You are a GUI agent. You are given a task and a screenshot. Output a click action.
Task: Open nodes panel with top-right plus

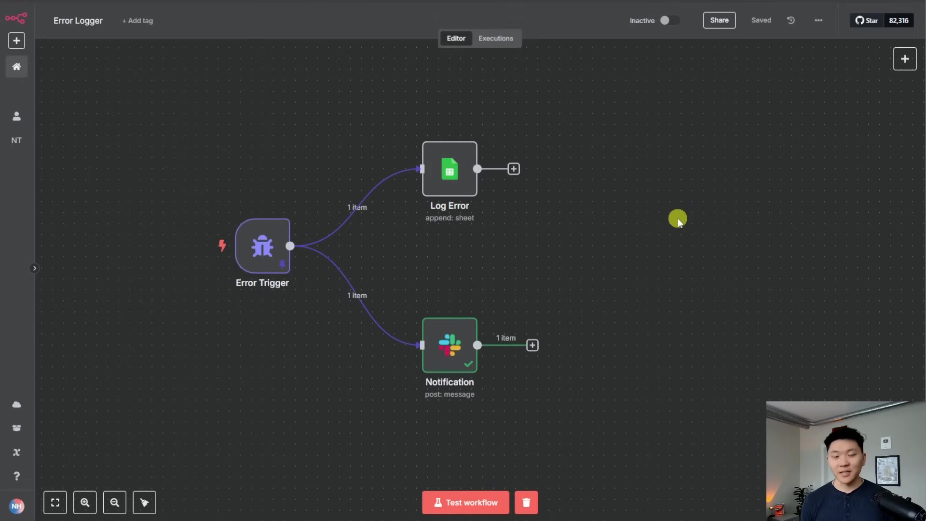pos(905,59)
